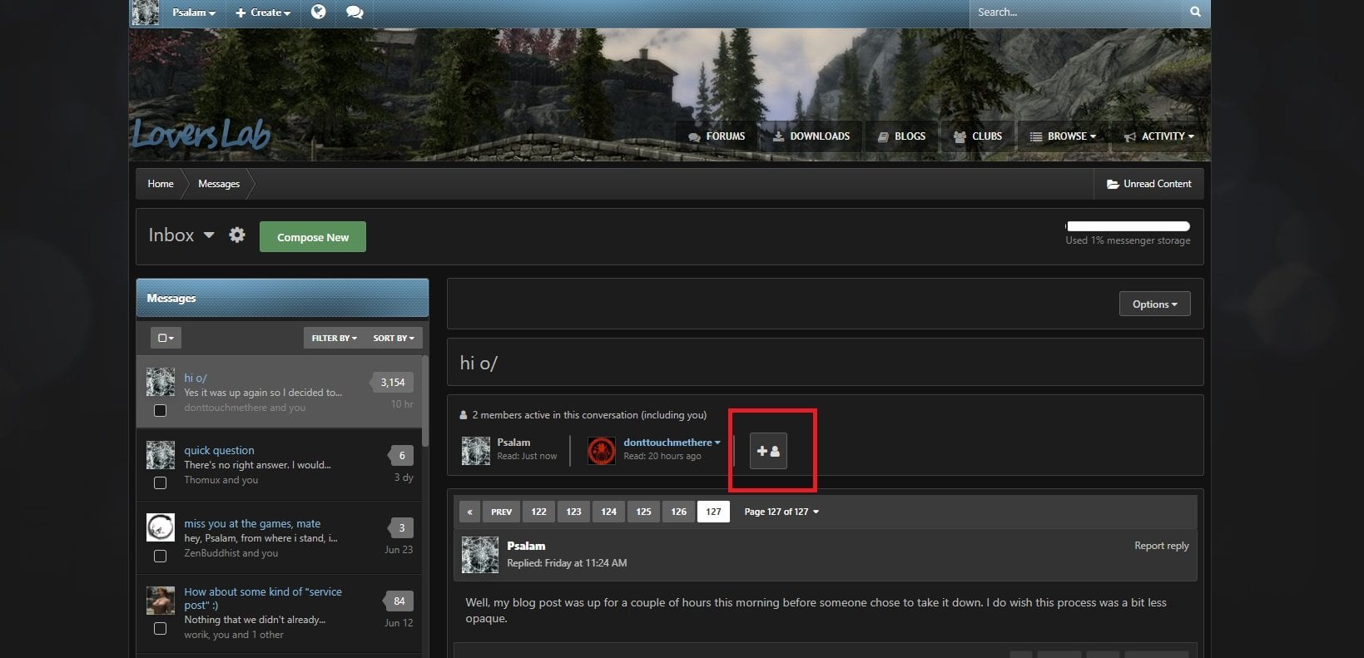Expand donttouchmethere's user dropdown
Screen dimensions: 1364x658
pyautogui.click(x=672, y=443)
